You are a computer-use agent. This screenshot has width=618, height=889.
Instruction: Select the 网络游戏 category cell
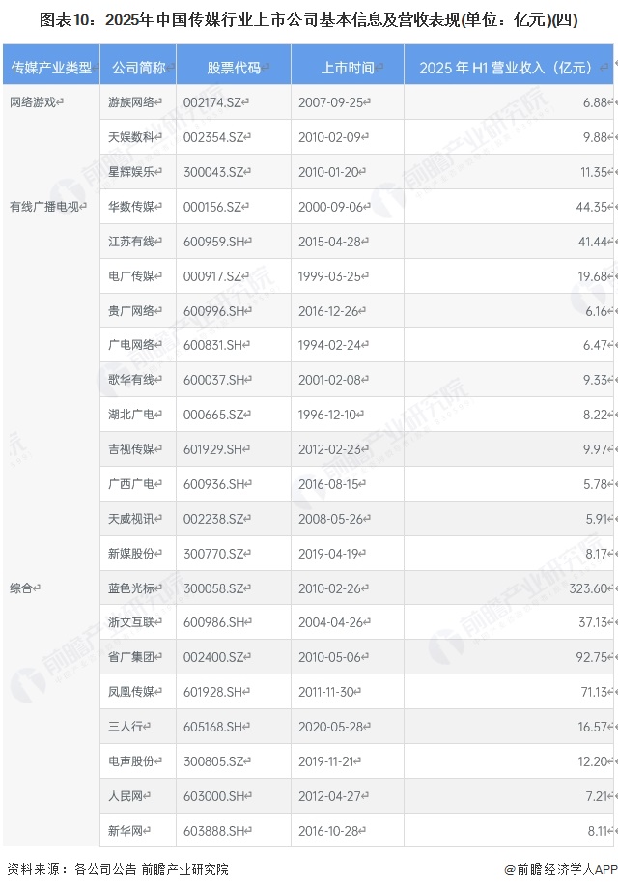coord(34,102)
